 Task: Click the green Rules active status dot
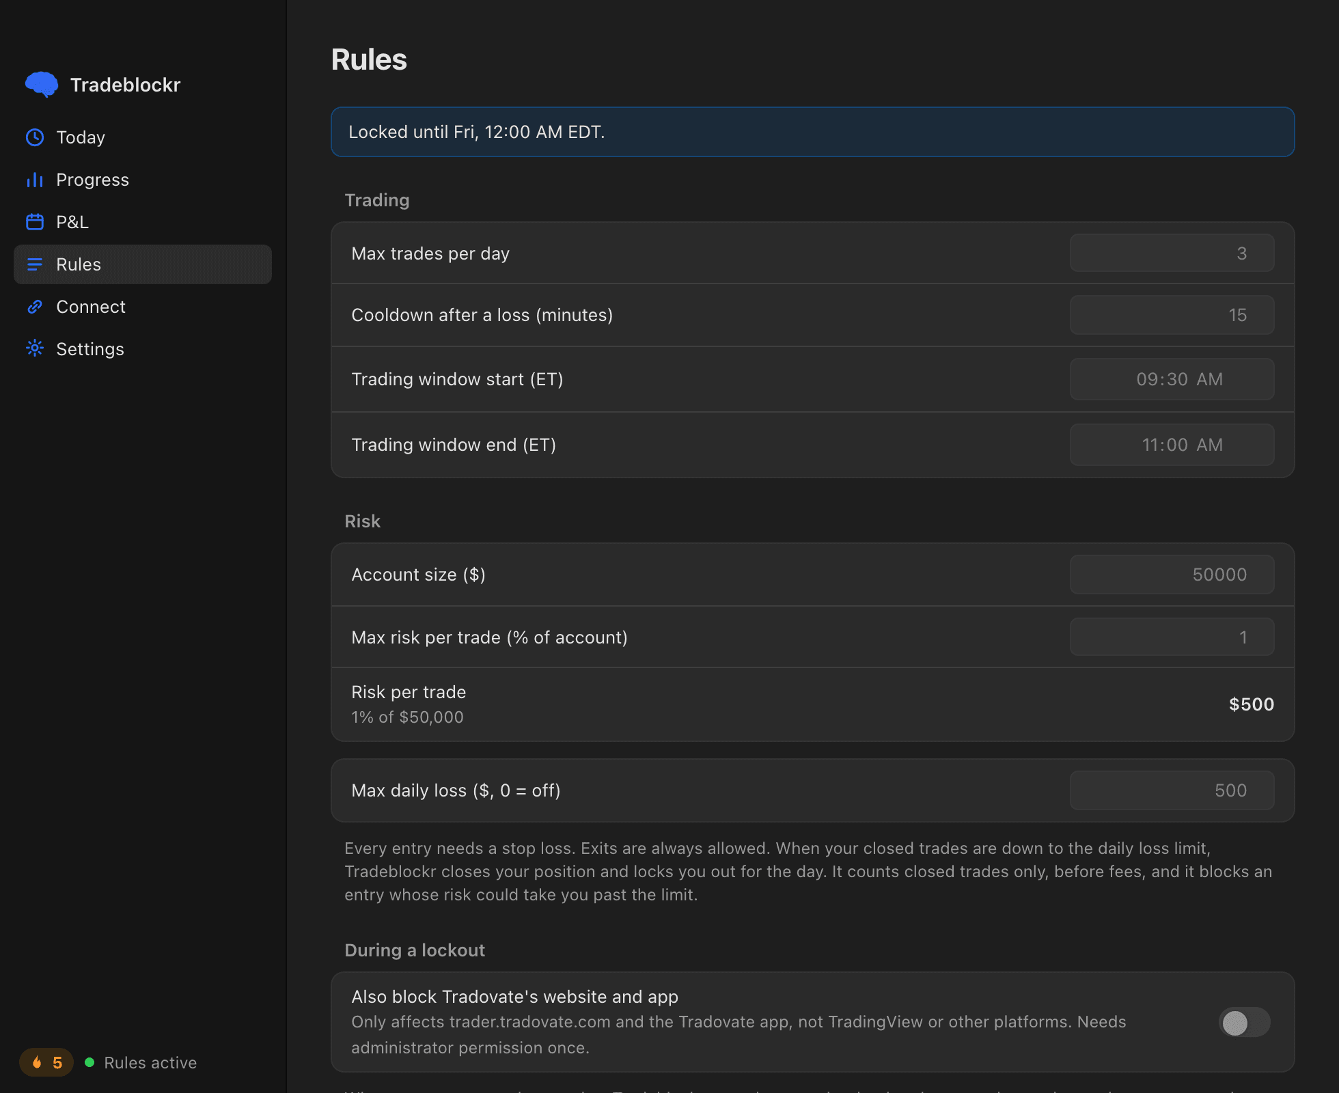pos(89,1062)
